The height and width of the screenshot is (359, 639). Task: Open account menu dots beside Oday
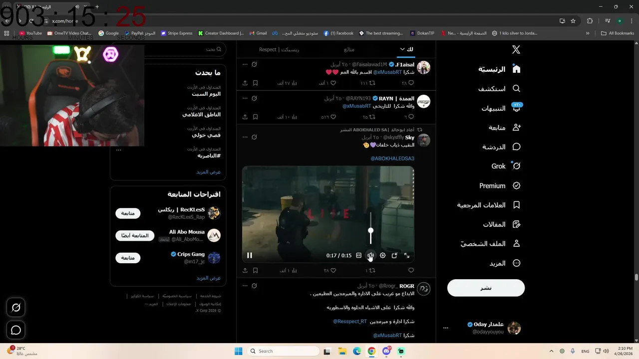446,328
